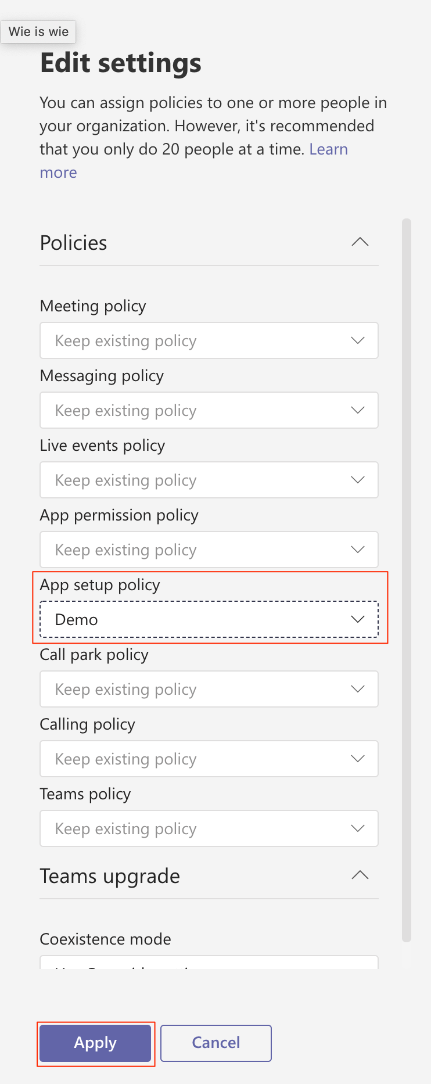
Task: Click the Teams policy dropdown arrow
Action: click(x=358, y=828)
